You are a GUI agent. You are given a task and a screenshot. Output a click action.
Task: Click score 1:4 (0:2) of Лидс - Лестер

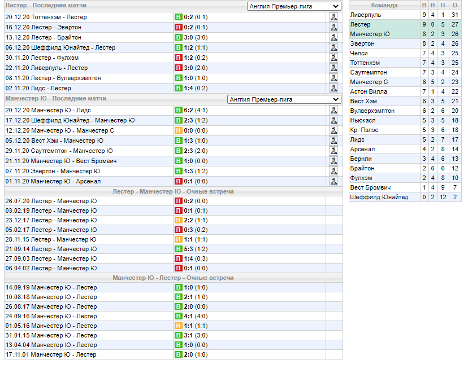[196, 88]
